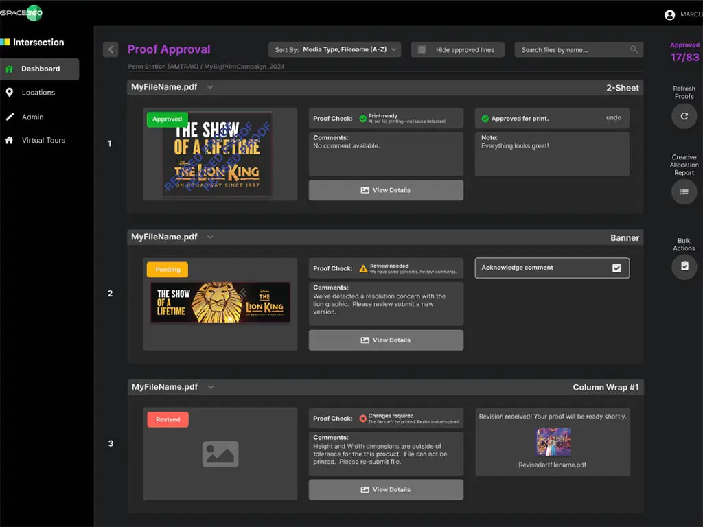The image size is (703, 527).
Task: Click the Space360 logo
Action: click(22, 13)
